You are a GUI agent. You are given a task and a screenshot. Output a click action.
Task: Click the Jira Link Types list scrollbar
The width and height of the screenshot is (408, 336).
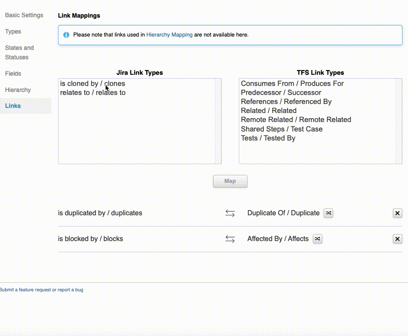click(219, 120)
